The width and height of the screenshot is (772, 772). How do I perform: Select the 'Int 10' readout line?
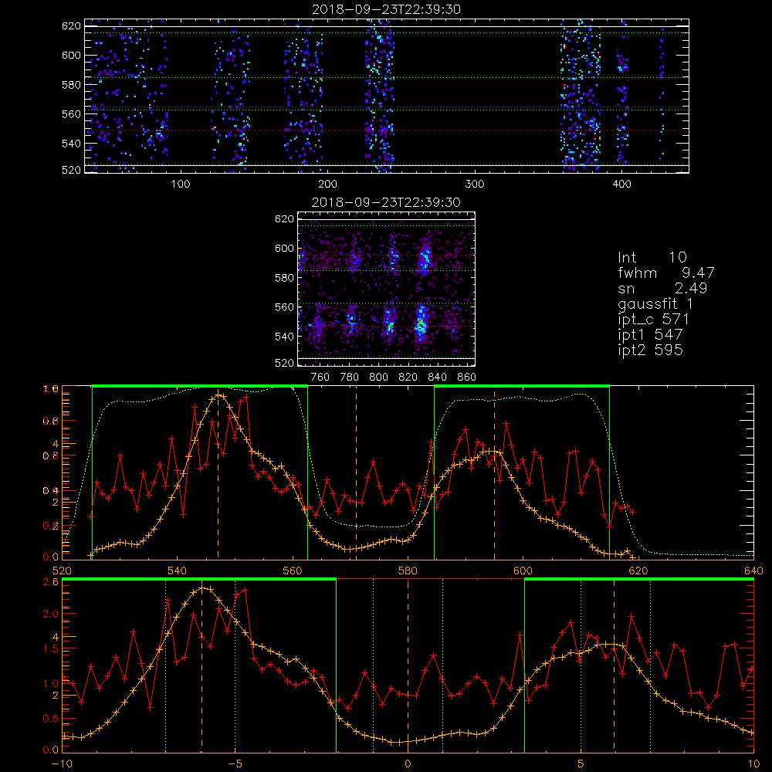click(x=652, y=257)
